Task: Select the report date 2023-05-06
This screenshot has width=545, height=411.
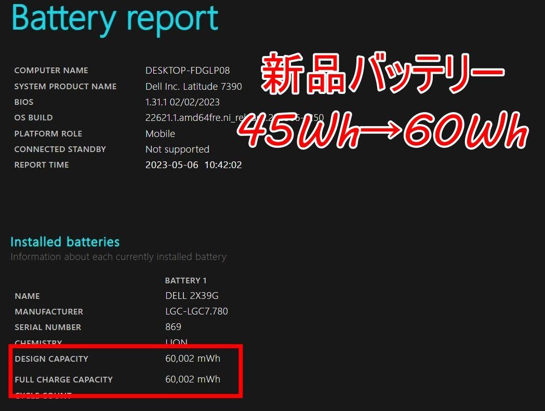Action: coord(171,165)
